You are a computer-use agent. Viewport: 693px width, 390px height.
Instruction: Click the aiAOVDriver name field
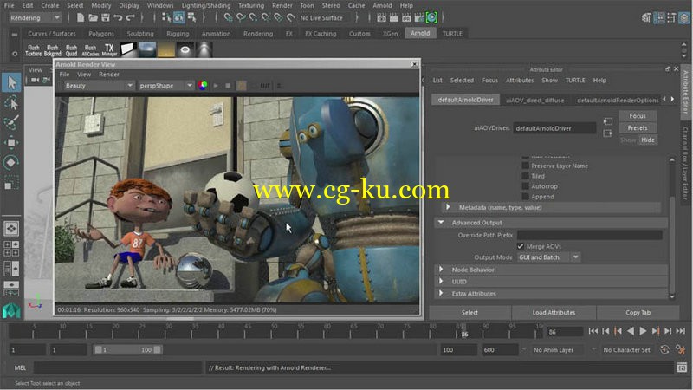click(554, 128)
